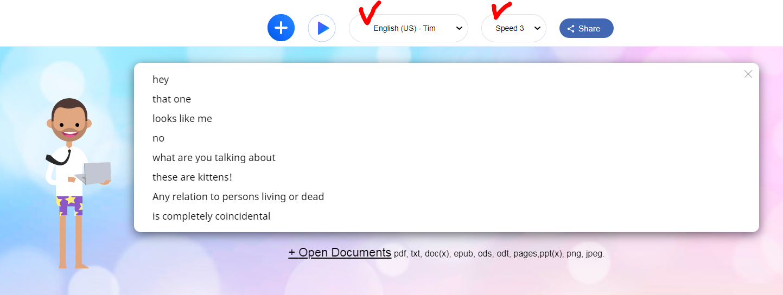783x295 pixels.
Task: Click the supported file formats text
Action: pyautogui.click(x=499, y=254)
